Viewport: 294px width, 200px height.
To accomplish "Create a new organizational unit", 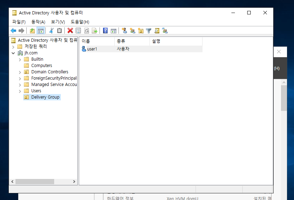I will click(141, 31).
